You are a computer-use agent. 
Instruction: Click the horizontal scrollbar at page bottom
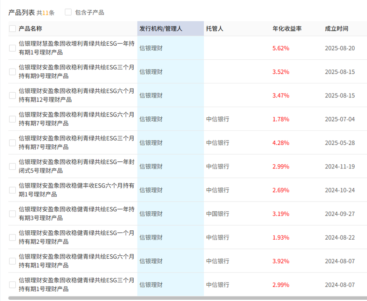[183, 298]
